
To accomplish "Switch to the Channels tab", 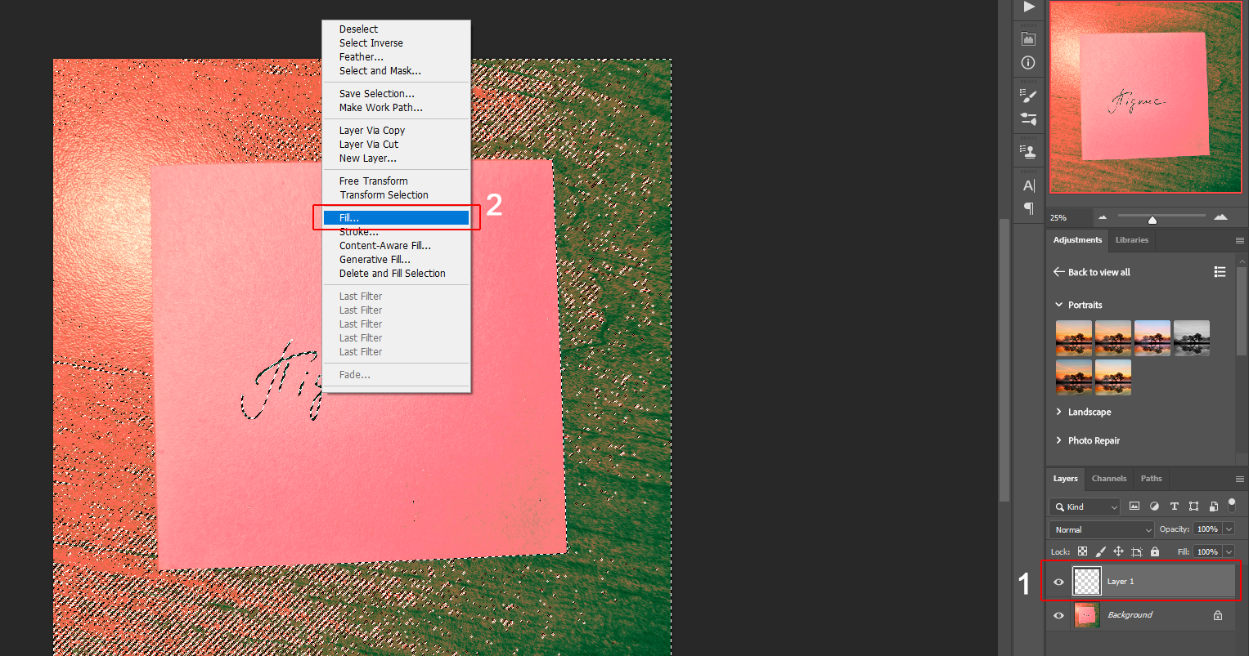I will [x=1108, y=479].
